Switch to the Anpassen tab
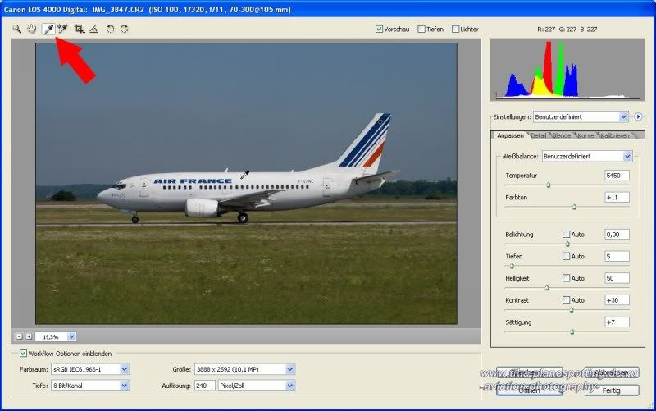The width and height of the screenshot is (656, 411). click(510, 135)
